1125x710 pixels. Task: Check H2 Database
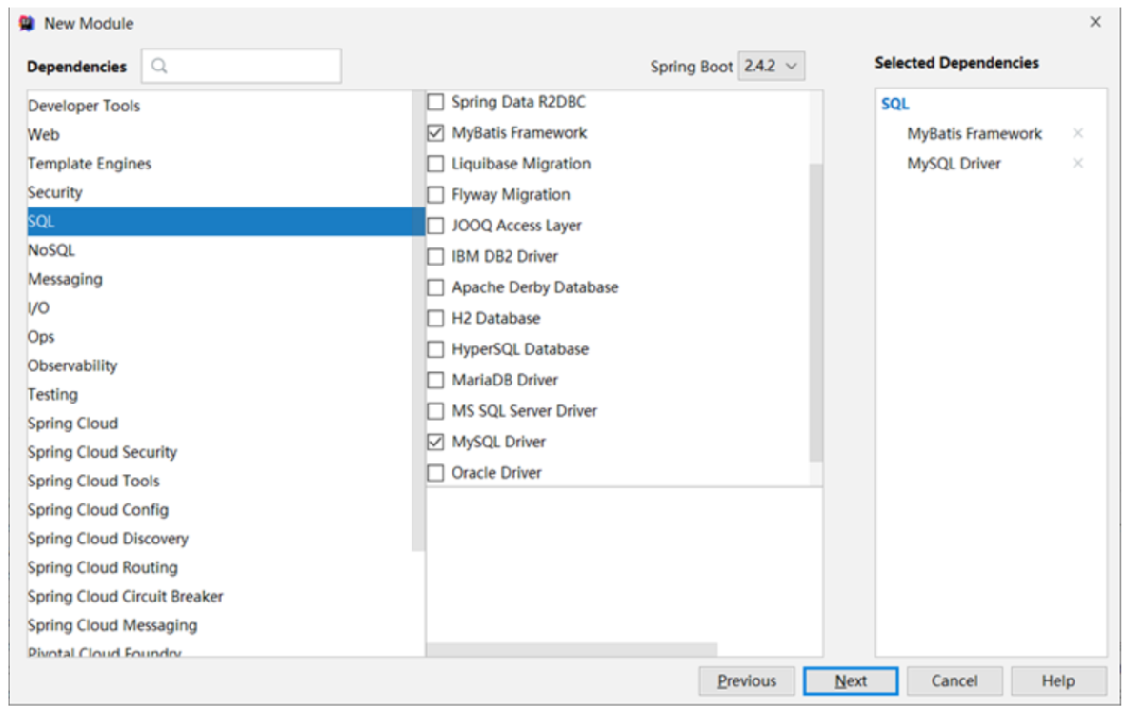coord(435,318)
